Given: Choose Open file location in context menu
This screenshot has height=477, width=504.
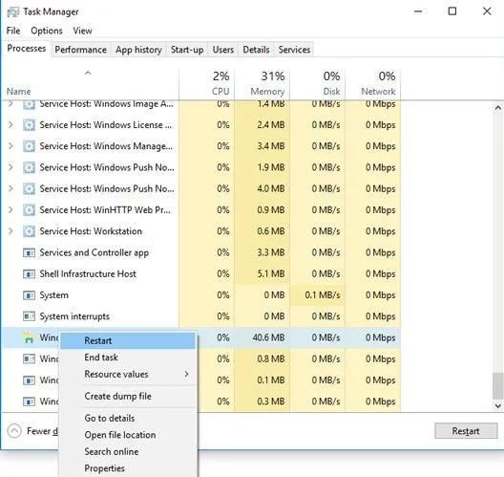Looking at the screenshot, I should pos(128,435).
